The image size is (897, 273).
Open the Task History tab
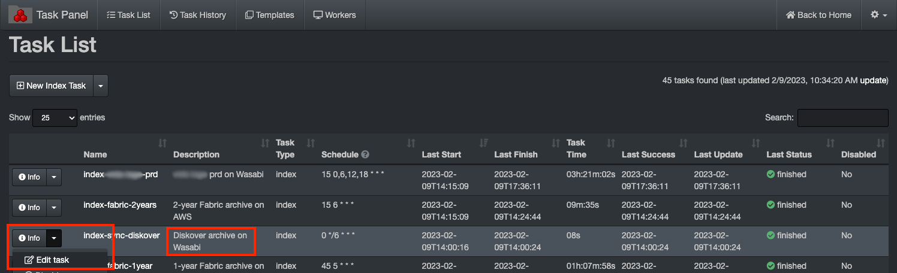tap(197, 15)
